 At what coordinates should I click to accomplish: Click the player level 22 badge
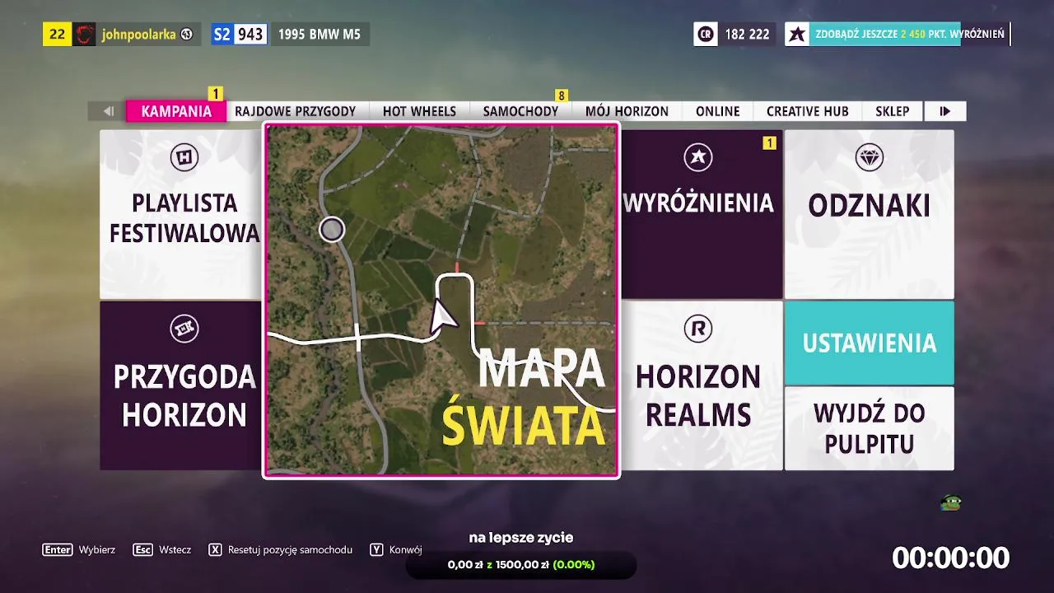(x=58, y=34)
